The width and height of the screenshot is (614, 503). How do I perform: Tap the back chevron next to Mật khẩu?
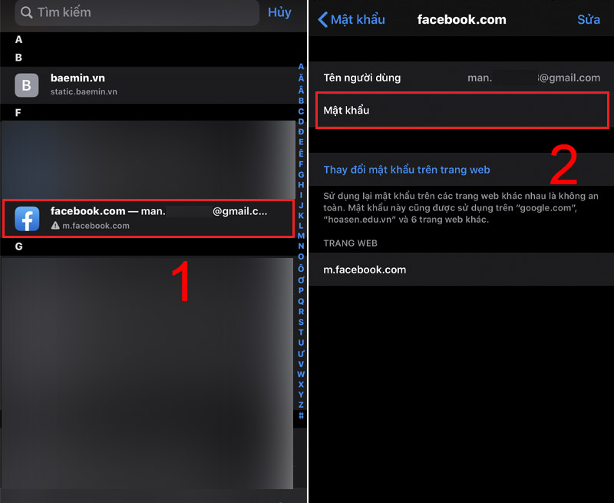(323, 19)
